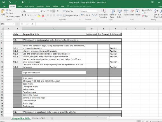Select the cell reading Atlas maps
162x122 pixels.
(54, 78)
